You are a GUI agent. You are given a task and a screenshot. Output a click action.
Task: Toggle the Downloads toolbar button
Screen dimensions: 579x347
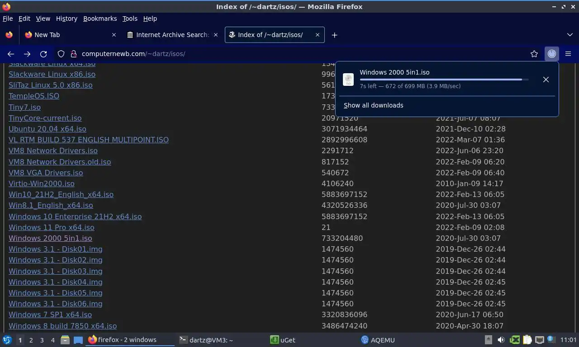pos(552,54)
